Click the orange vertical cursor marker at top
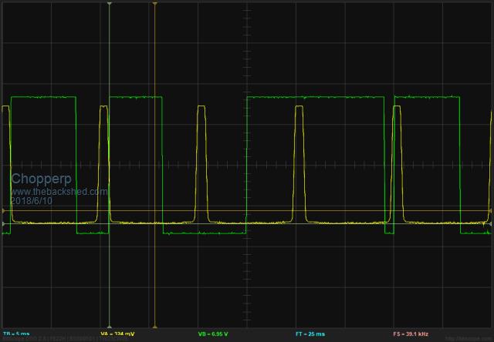494x342 pixels. tap(155, 4)
